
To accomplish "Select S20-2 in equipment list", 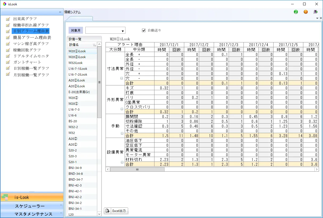I will tap(82, 150).
